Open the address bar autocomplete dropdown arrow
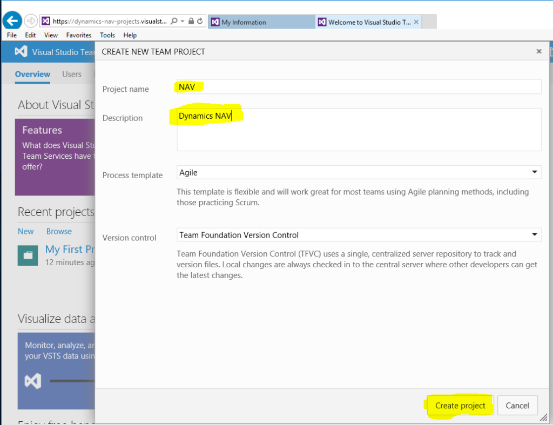The image size is (553, 425). coord(182,21)
